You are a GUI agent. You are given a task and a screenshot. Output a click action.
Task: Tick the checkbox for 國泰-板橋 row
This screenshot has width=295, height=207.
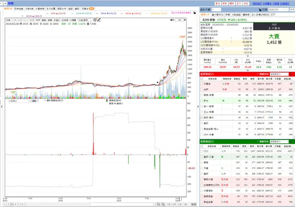pos(201,95)
